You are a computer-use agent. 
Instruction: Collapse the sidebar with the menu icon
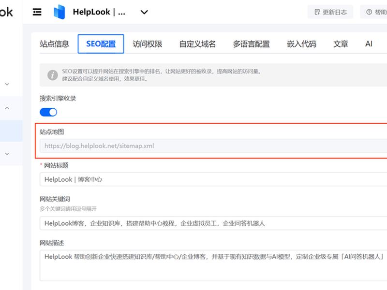(37, 12)
